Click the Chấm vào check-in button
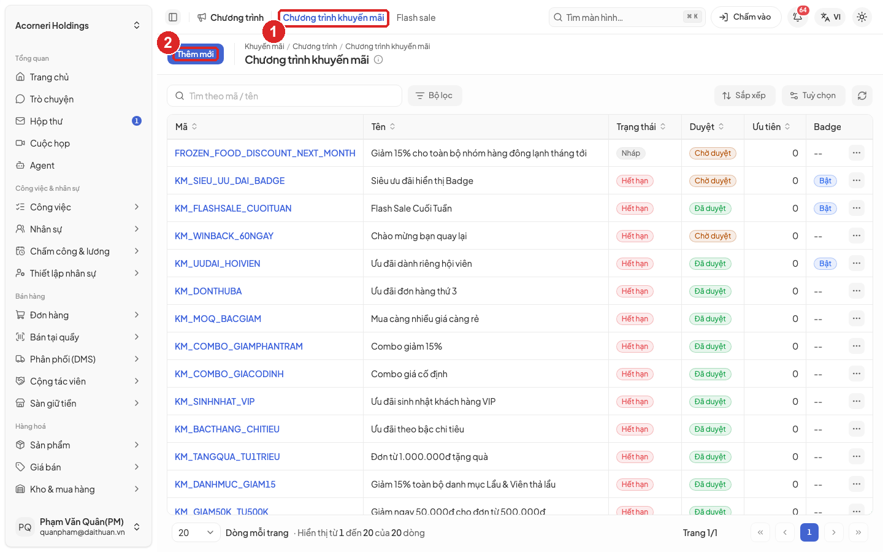883x552 pixels. coord(746,17)
